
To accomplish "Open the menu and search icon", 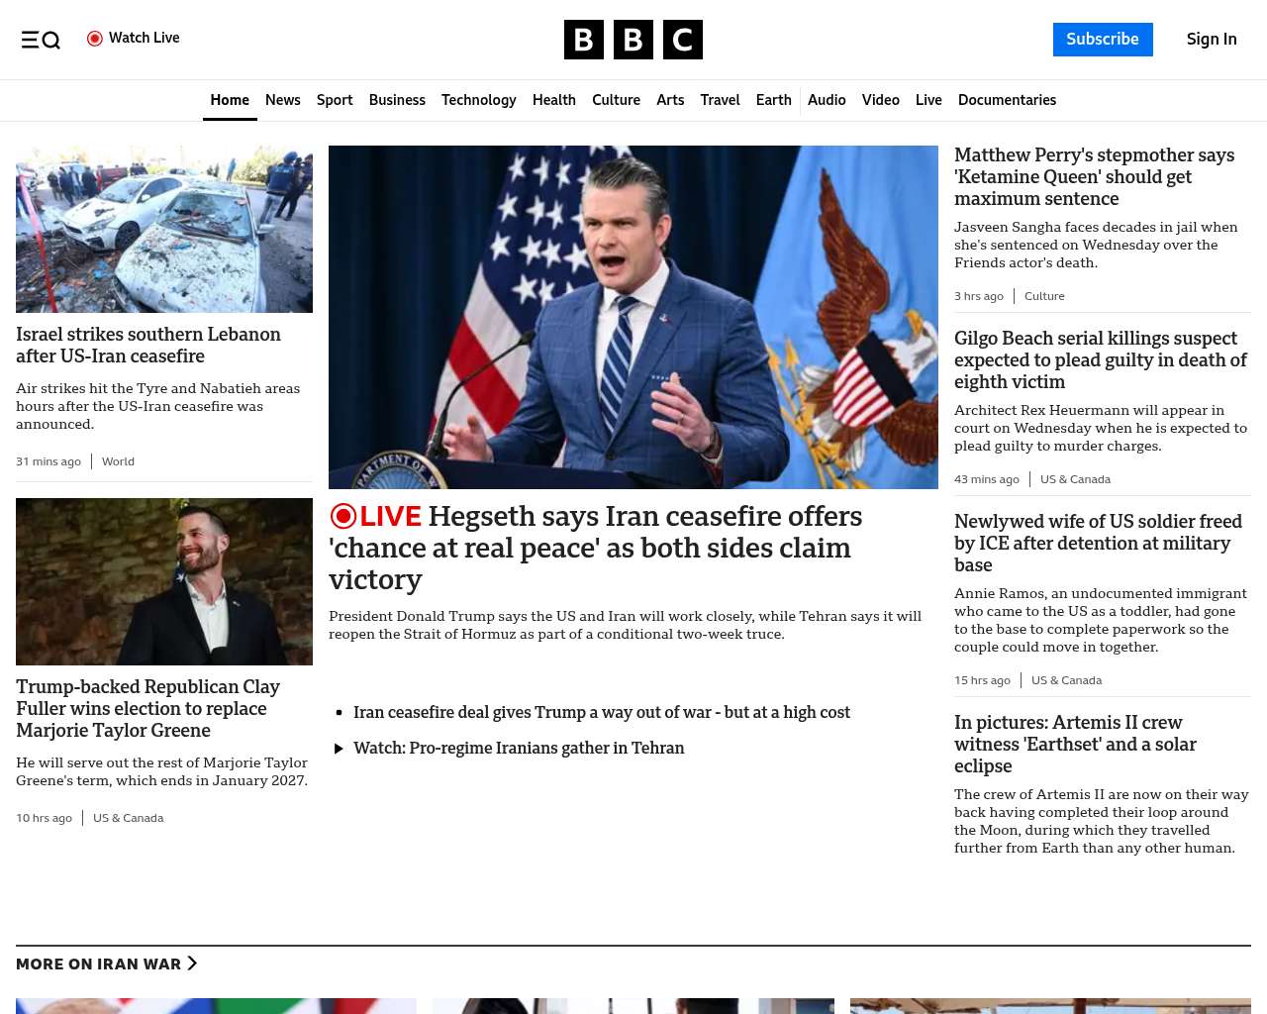I will click(41, 40).
